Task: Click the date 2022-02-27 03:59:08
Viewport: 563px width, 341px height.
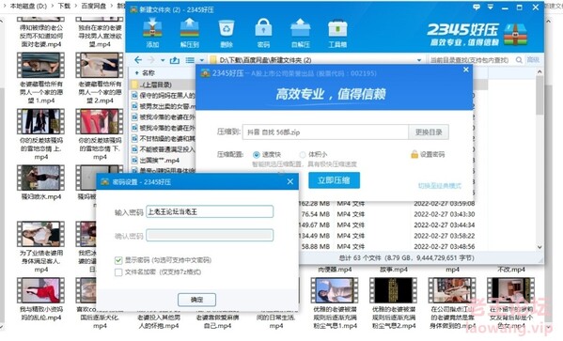Action: pos(445,204)
